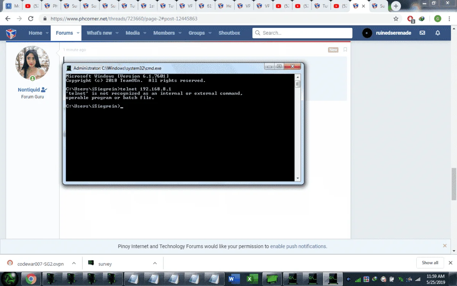Switch to the browser tab labeled 'PH'

(51, 6)
